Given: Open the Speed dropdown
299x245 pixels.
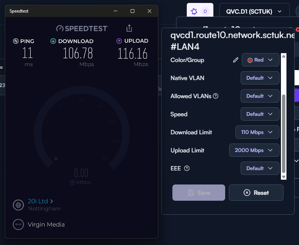Looking at the screenshot, I should pos(260,114).
